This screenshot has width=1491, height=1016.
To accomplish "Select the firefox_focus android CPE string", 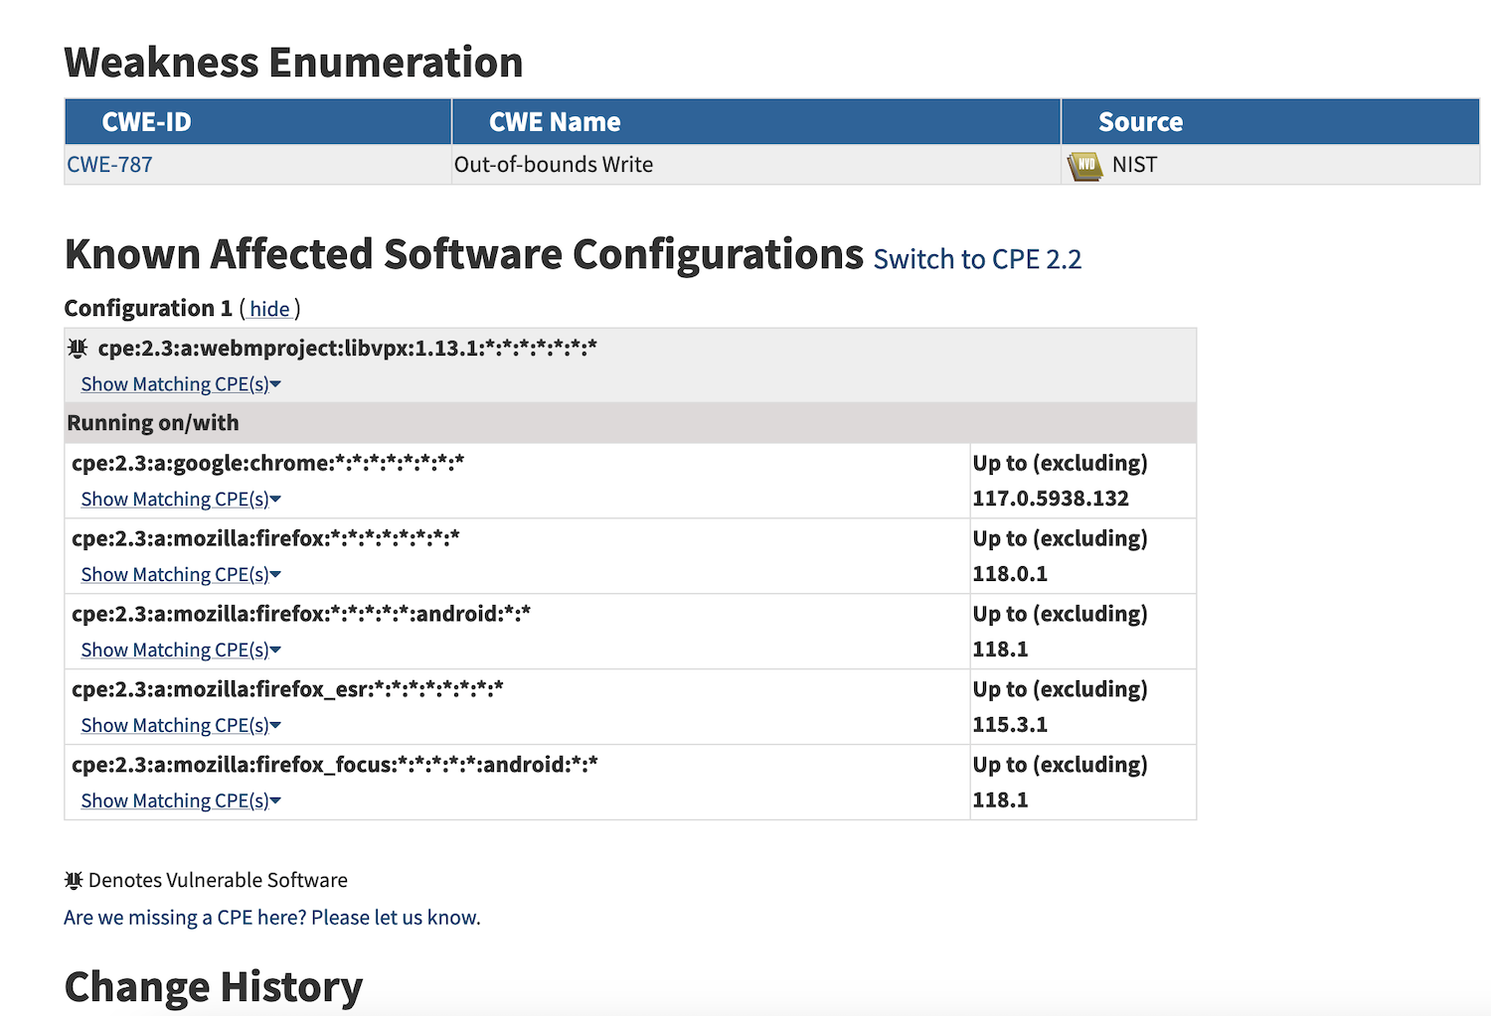I will coord(335,765).
